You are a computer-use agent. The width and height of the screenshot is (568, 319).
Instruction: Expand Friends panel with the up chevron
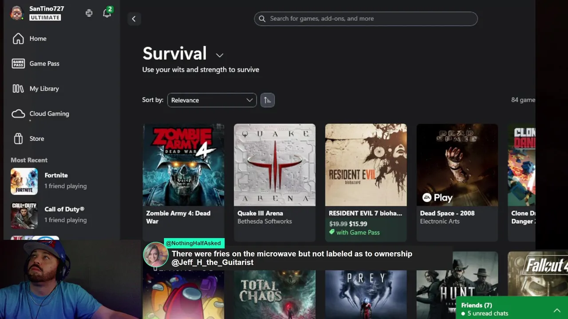pyautogui.click(x=557, y=311)
